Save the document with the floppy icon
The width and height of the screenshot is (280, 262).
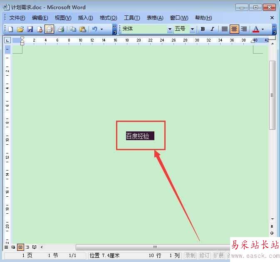(x=30, y=29)
